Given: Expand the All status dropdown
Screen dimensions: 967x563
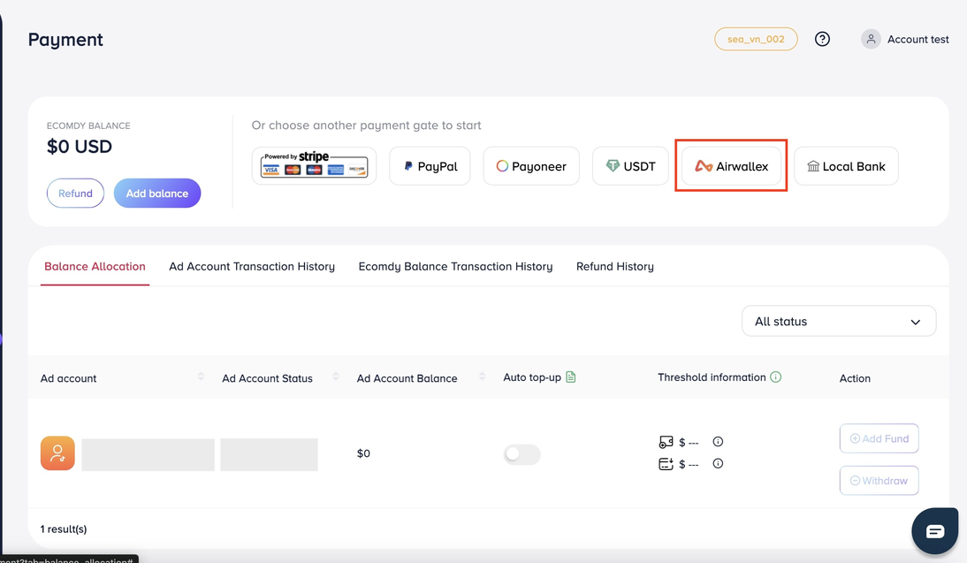Looking at the screenshot, I should [838, 322].
